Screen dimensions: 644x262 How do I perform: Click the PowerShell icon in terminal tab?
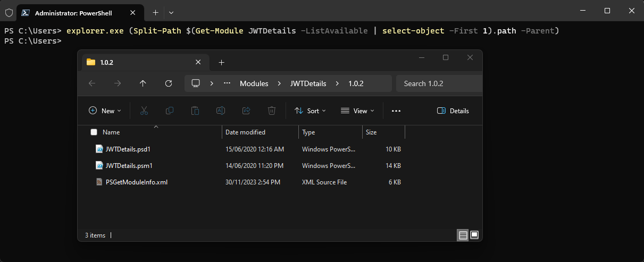click(x=25, y=12)
